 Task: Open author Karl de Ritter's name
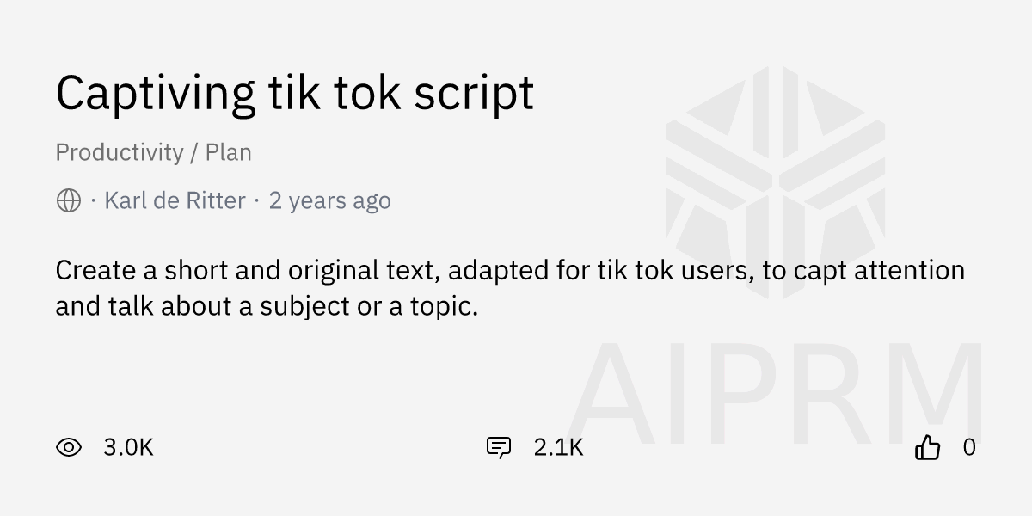tap(175, 201)
